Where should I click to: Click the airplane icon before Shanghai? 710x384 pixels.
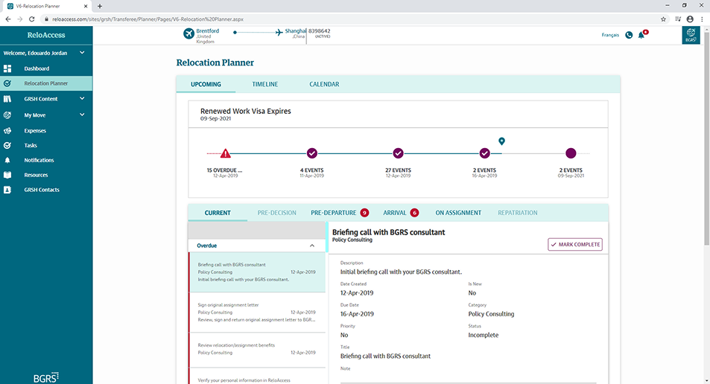279,32
